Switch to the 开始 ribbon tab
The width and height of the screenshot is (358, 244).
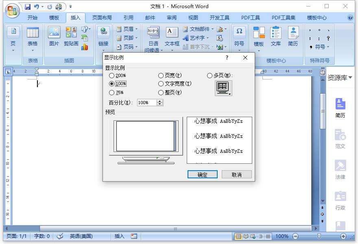coord(33,18)
